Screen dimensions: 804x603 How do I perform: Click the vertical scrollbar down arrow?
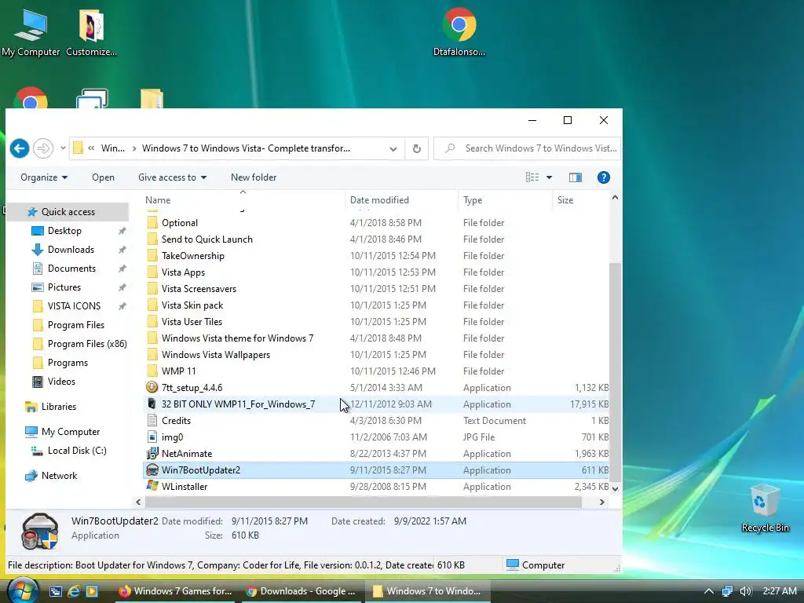[615, 489]
